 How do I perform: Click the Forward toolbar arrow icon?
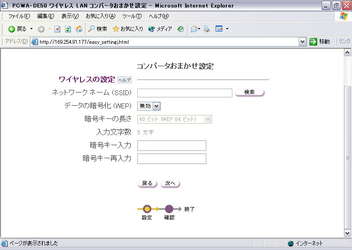pyautogui.click(x=41, y=29)
